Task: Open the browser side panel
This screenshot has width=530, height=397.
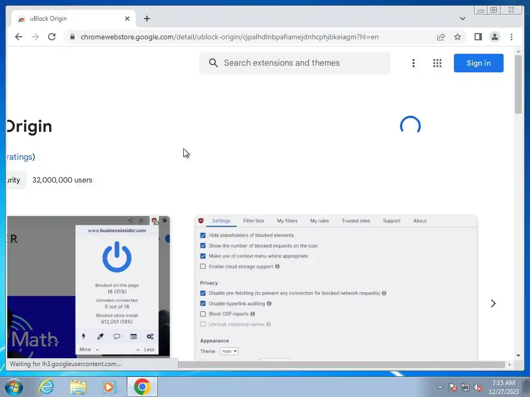Action: coord(478,37)
